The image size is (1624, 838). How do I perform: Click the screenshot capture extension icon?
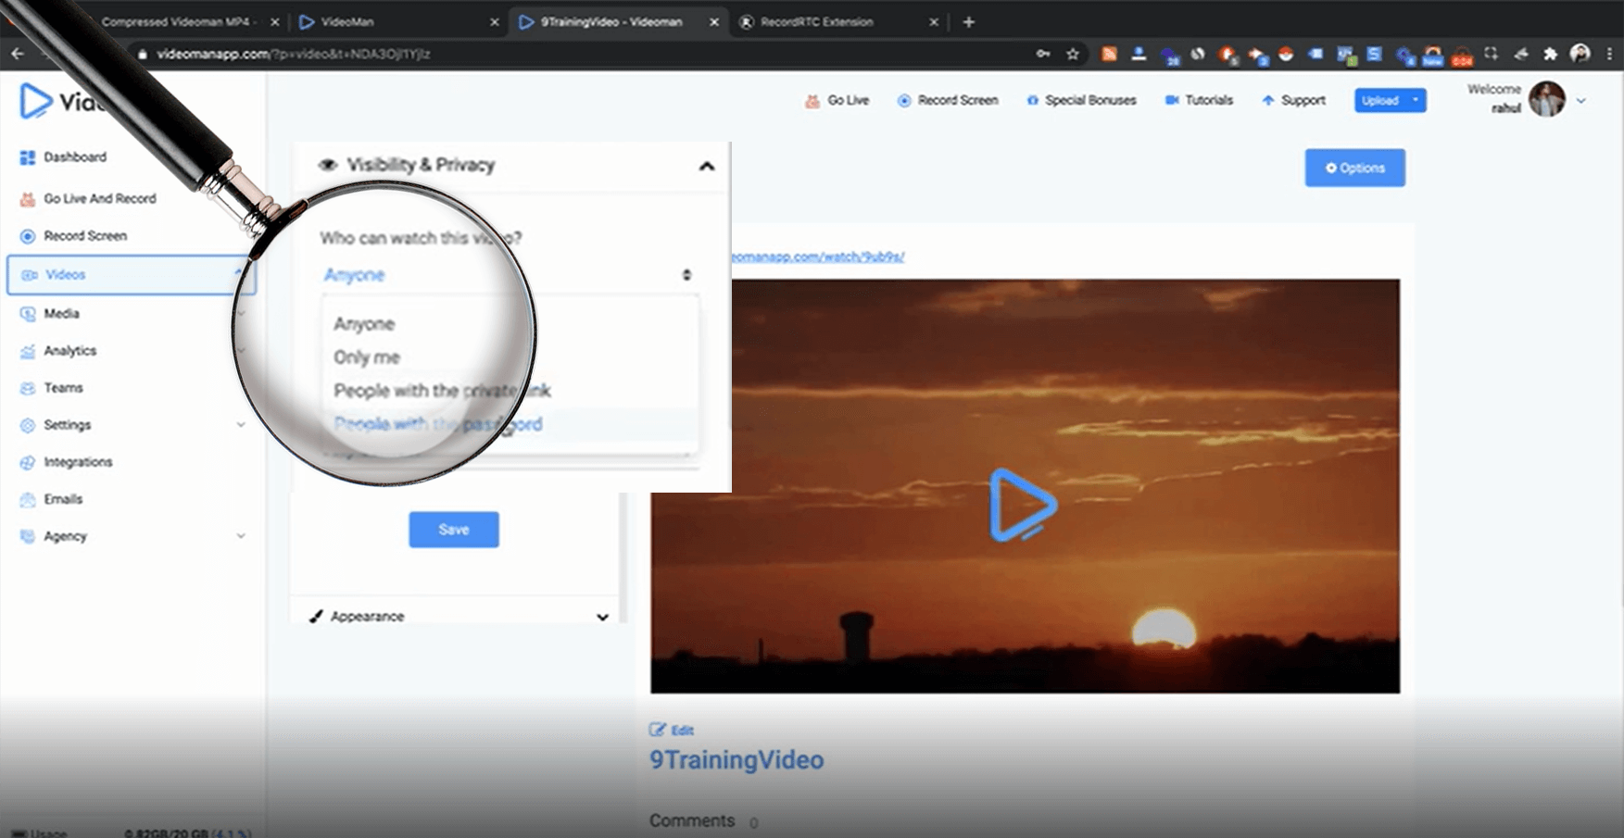click(x=1491, y=54)
